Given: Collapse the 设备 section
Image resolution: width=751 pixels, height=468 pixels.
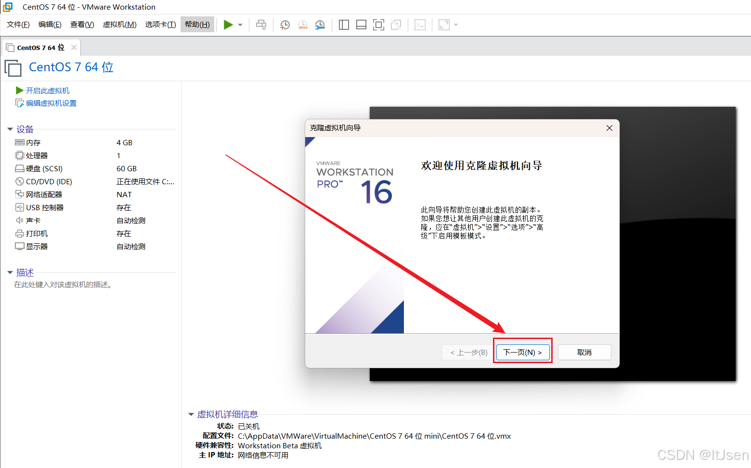Looking at the screenshot, I should [10, 129].
